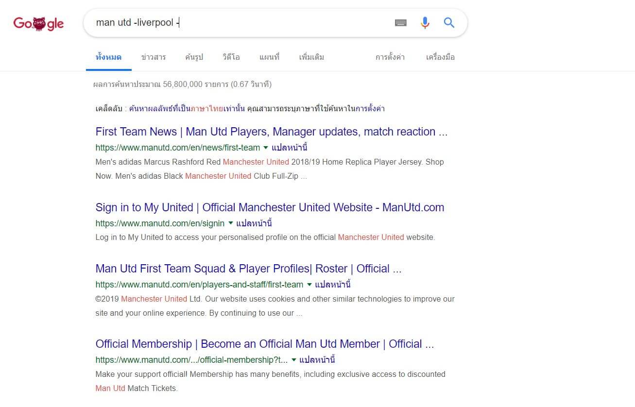Go to the วิดีโอ tab
This screenshot has height=407, width=635.
(231, 57)
